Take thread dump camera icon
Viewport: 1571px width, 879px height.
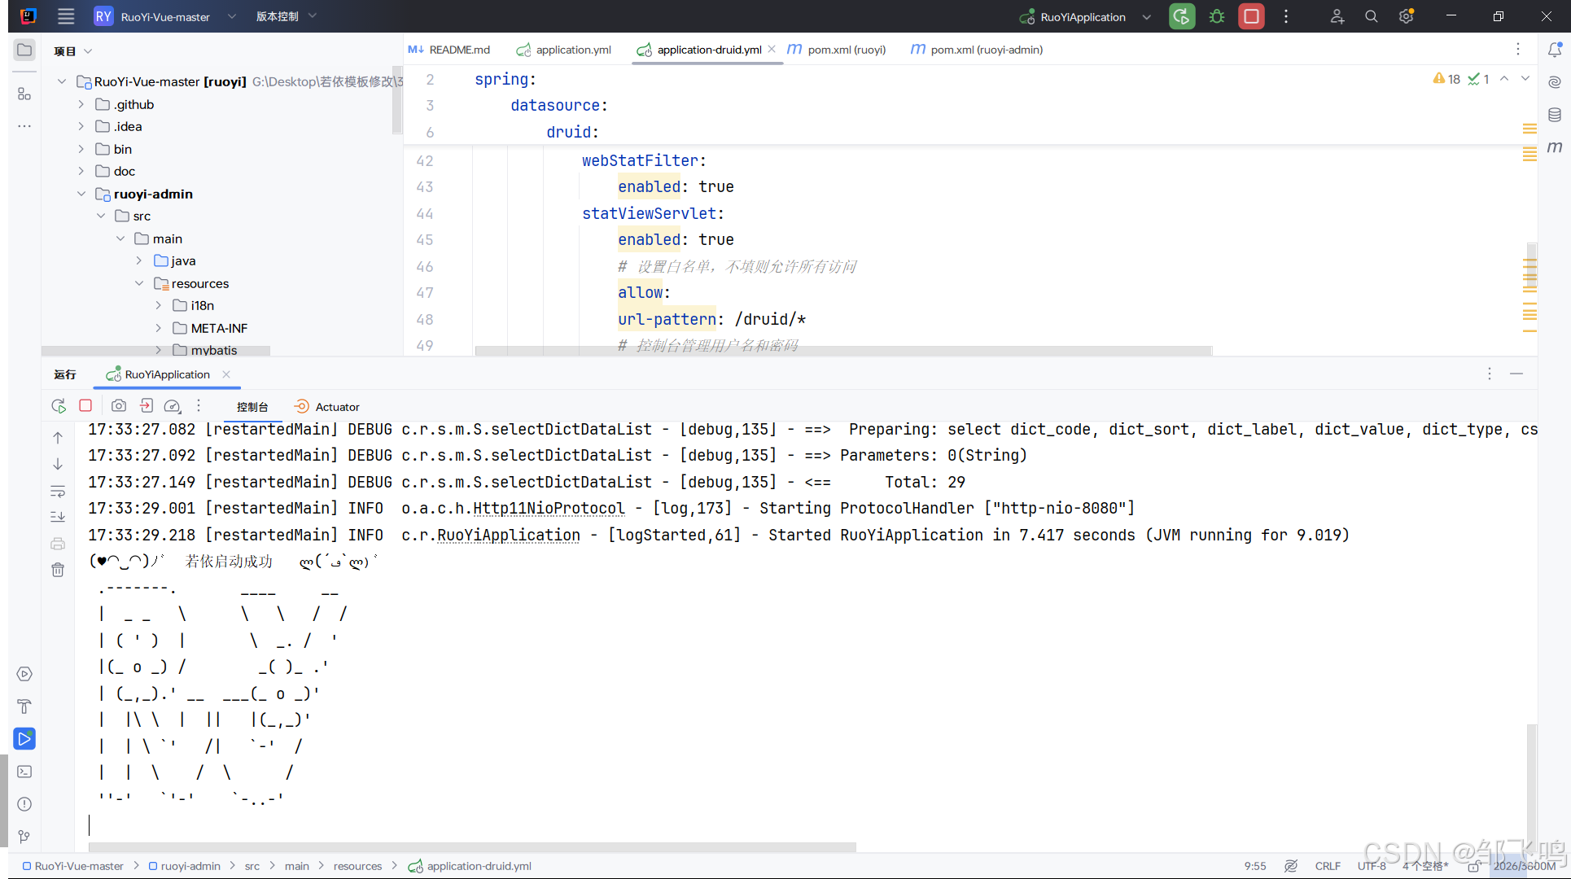119,405
